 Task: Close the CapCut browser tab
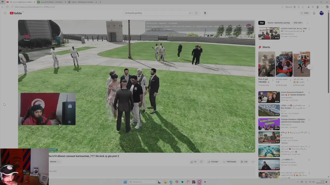pos(96,2)
